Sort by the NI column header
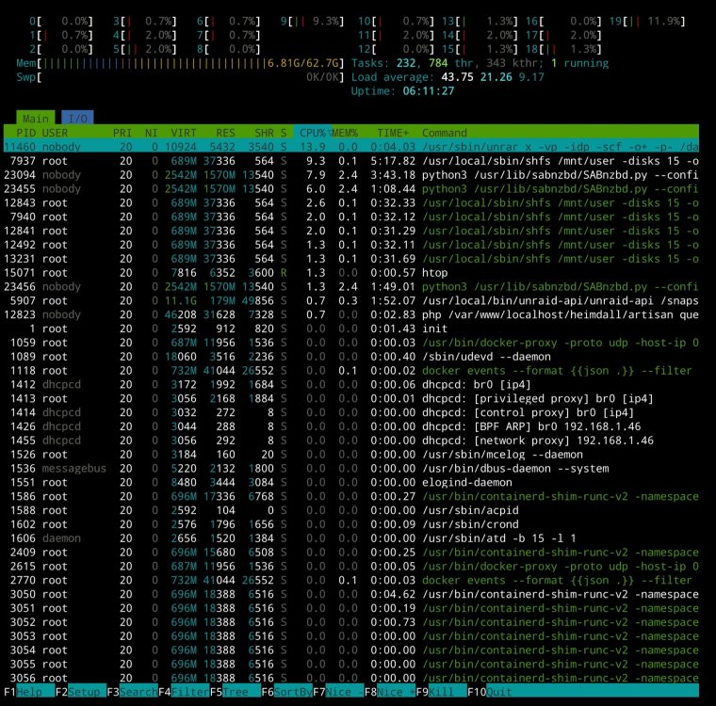The image size is (716, 706). [151, 133]
